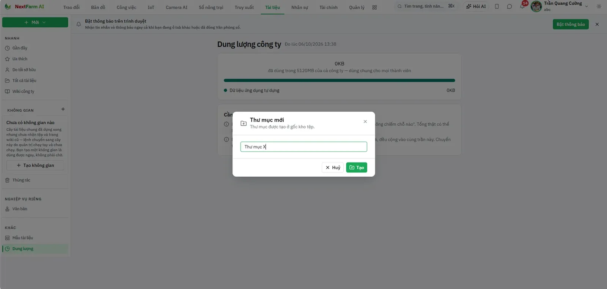Open the apps grid icon in top navigation
This screenshot has height=289, width=607.
374,7
